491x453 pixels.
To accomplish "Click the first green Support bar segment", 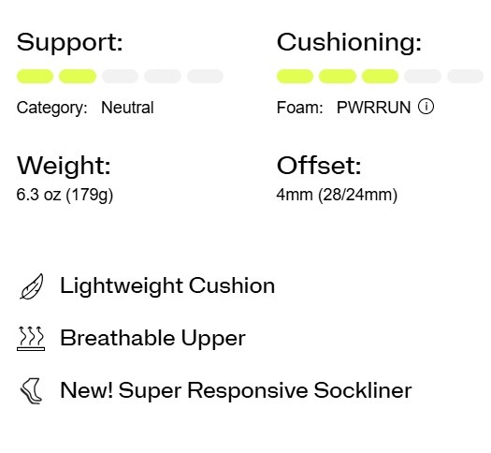I will 36,77.
